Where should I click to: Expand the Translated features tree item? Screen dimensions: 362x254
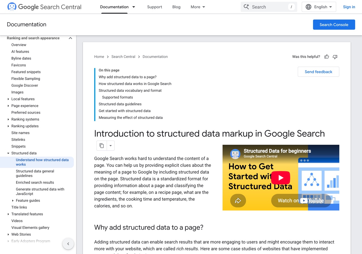click(8, 214)
